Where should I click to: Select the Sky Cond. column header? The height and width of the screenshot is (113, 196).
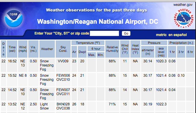[x=63, y=49]
